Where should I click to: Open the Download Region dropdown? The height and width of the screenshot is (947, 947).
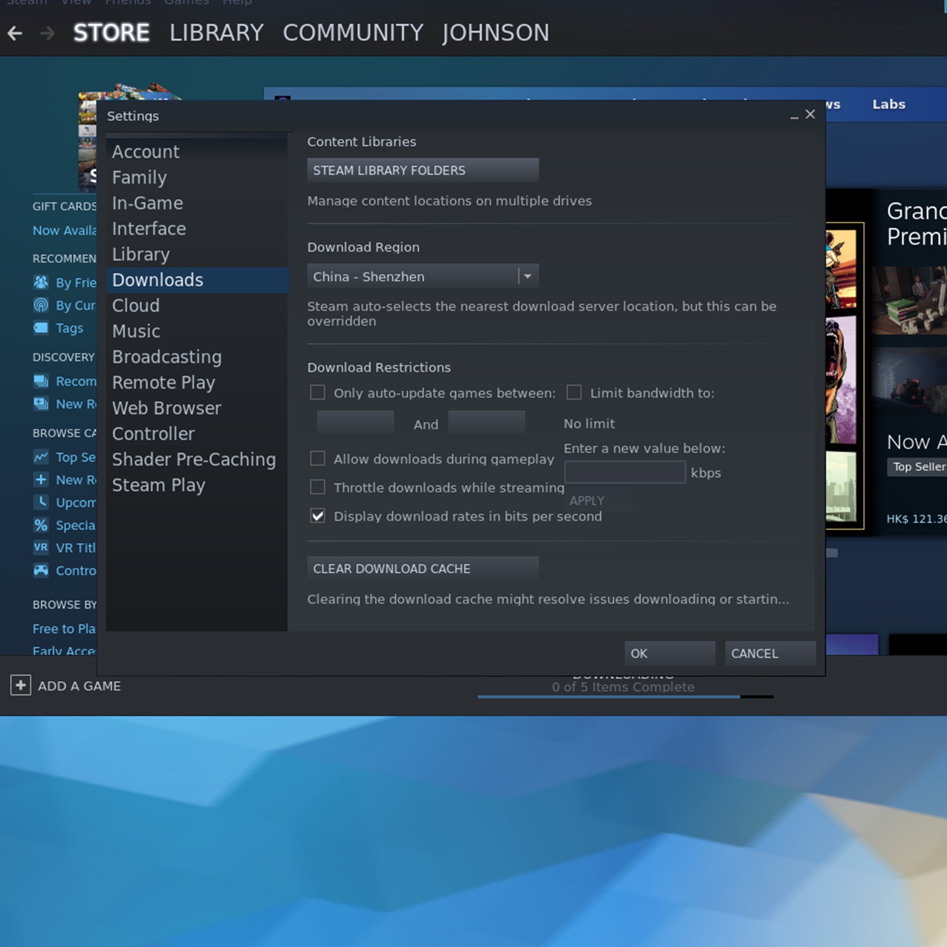[423, 276]
